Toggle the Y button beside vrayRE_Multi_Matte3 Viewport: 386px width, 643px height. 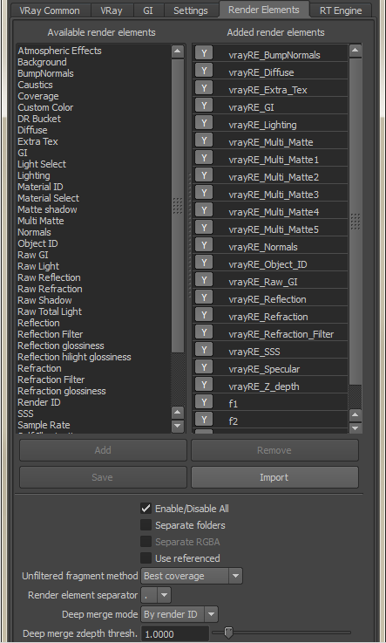click(x=203, y=193)
